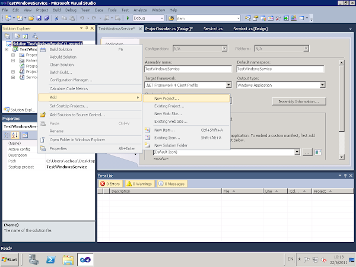Click Solution Explorer's Refresh icon
Image resolution: width=356 pixels, height=267 pixels.
pyautogui.click(x=25, y=36)
